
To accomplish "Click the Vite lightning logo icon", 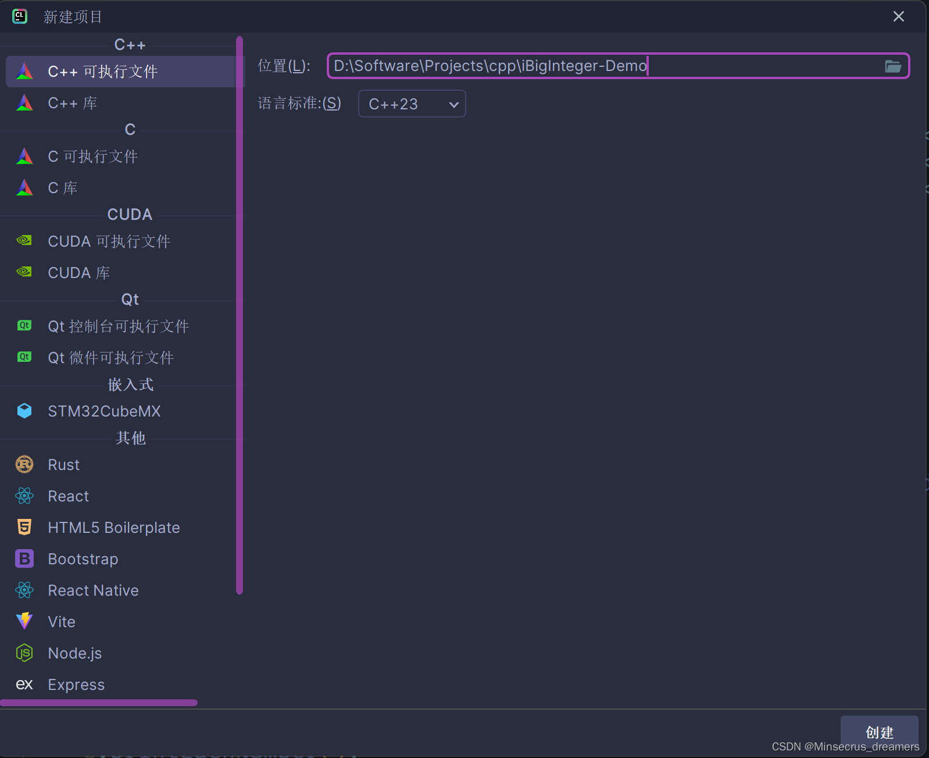I will (24, 621).
